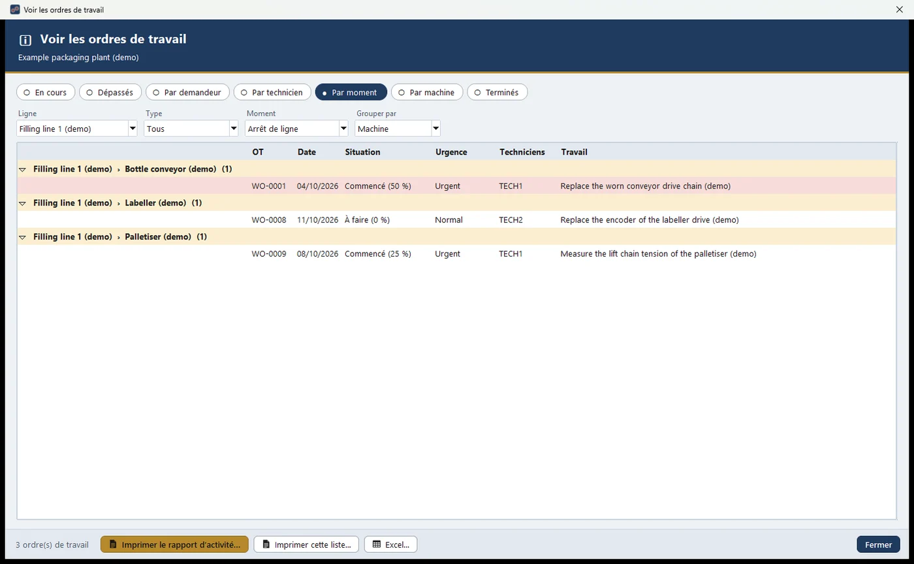Select the 'En cours' filter

[x=46, y=93]
